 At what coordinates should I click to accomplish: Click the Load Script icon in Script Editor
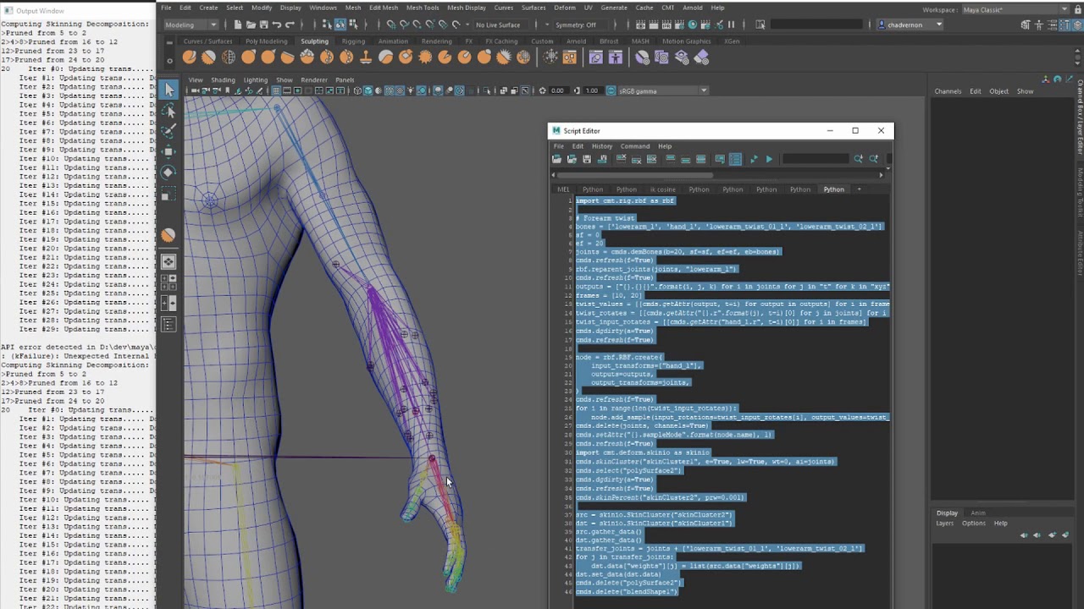tap(556, 159)
